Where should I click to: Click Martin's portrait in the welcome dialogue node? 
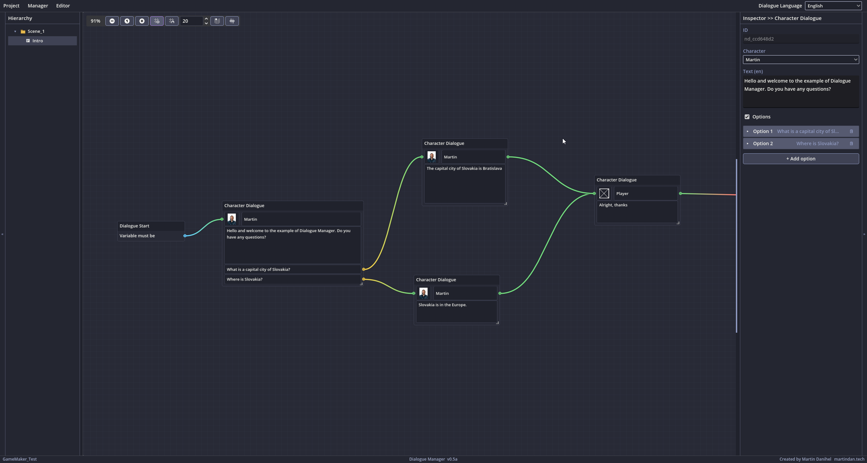[x=232, y=219]
